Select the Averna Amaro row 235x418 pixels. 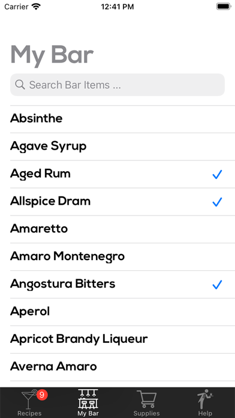tap(122, 367)
